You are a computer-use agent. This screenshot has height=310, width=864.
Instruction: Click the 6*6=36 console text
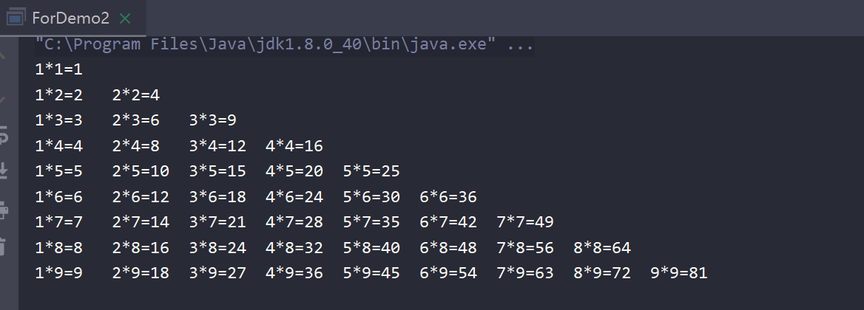point(448,197)
